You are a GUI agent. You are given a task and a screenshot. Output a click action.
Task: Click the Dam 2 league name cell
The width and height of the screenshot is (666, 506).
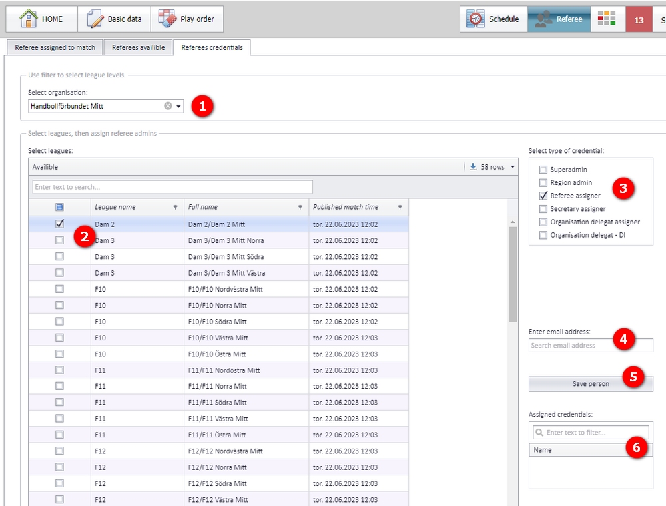(137, 224)
